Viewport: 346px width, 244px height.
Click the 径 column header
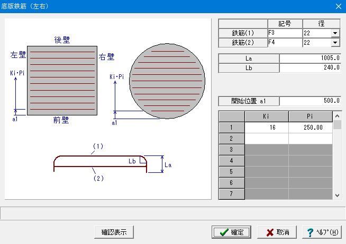[x=321, y=24]
